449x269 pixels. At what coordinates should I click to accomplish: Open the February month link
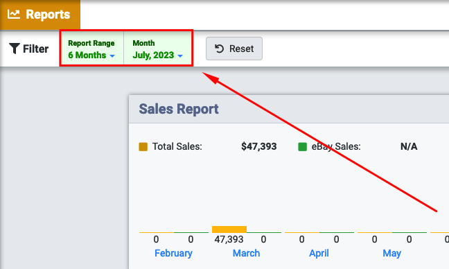pyautogui.click(x=173, y=253)
